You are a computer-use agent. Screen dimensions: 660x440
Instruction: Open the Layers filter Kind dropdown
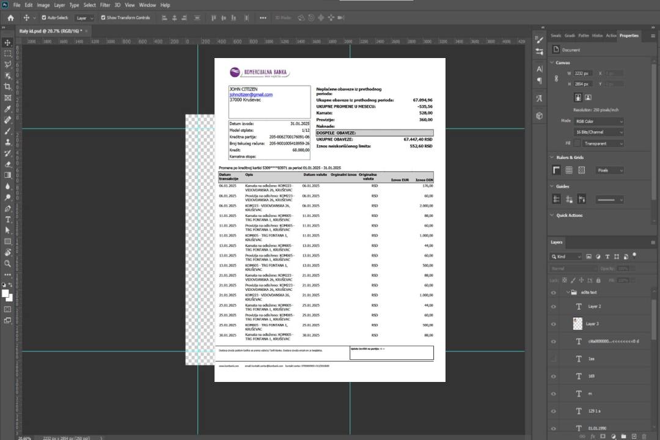tap(566, 257)
